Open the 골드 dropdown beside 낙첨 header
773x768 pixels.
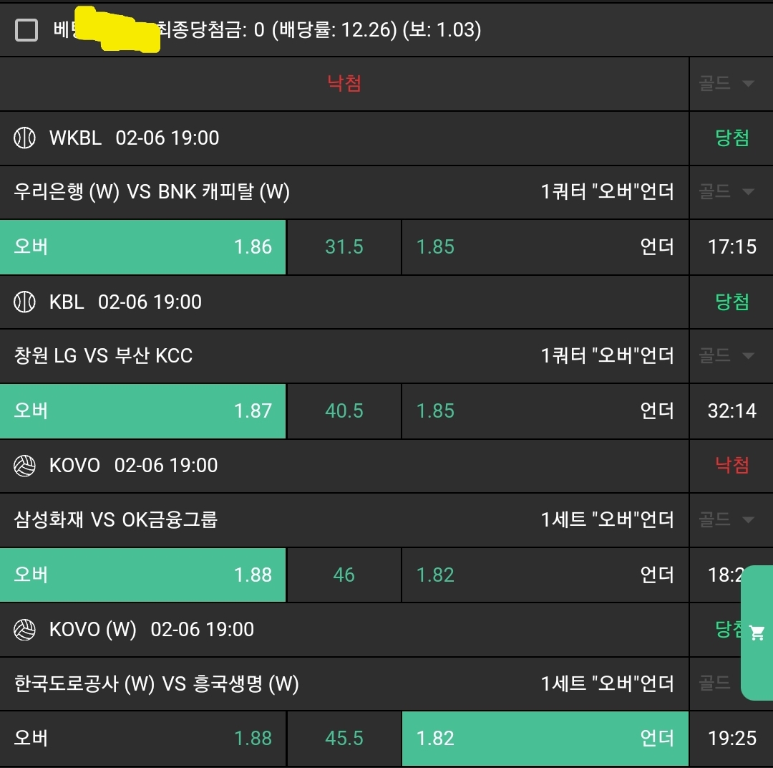pyautogui.click(x=727, y=84)
